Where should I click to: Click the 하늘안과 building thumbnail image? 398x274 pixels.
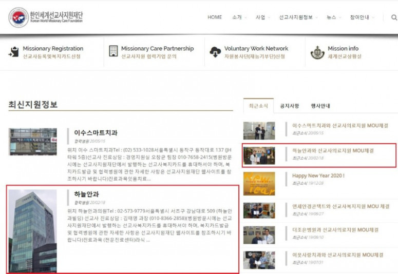click(33, 230)
